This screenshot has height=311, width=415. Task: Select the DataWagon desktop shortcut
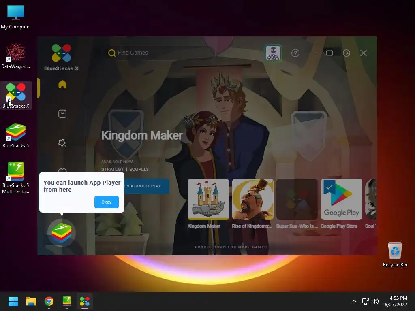[16, 56]
